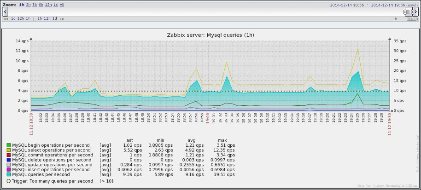Zoom out to show All data
The image size is (421, 190).
62,5
